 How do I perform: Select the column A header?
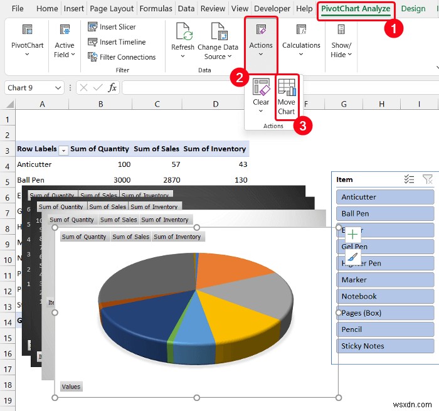[x=42, y=104]
